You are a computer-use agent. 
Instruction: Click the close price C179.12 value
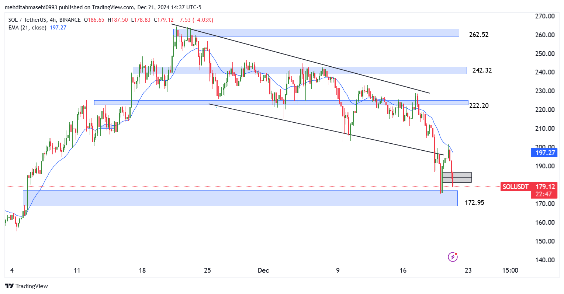pyautogui.click(x=163, y=20)
